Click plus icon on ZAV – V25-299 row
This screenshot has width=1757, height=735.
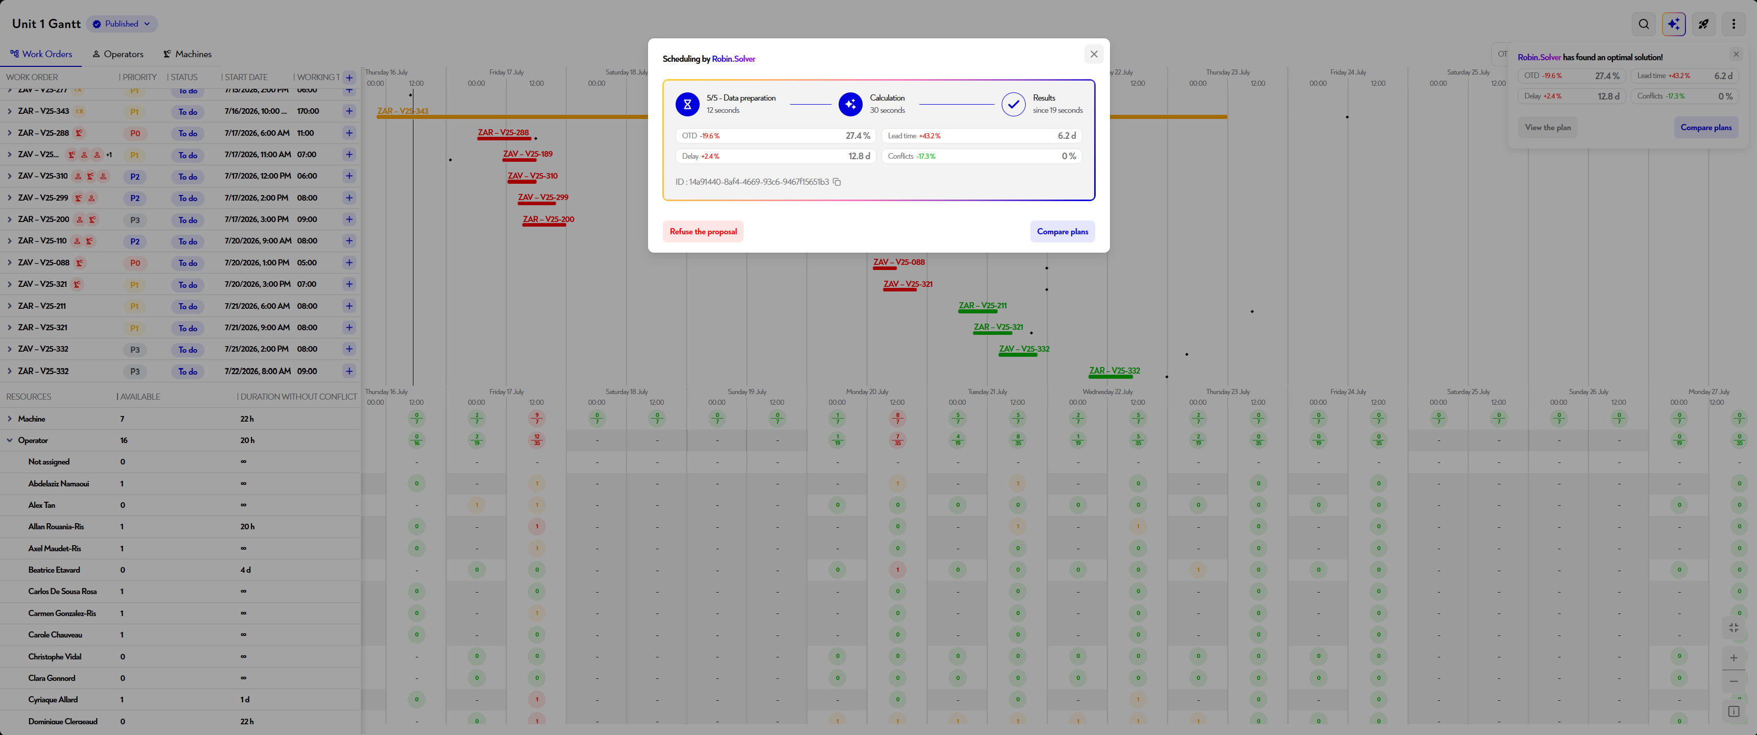coord(349,198)
